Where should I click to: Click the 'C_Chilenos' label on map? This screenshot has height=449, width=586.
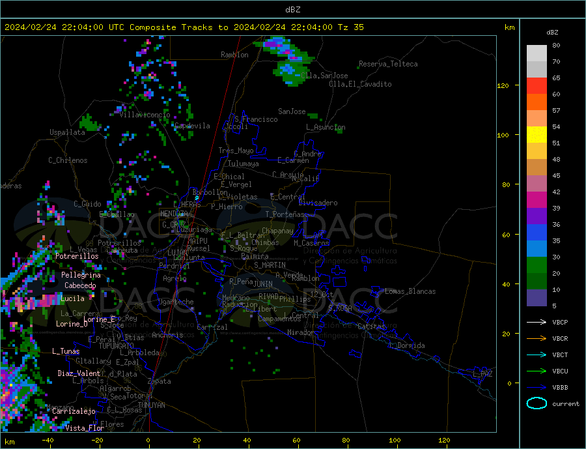click(68, 160)
